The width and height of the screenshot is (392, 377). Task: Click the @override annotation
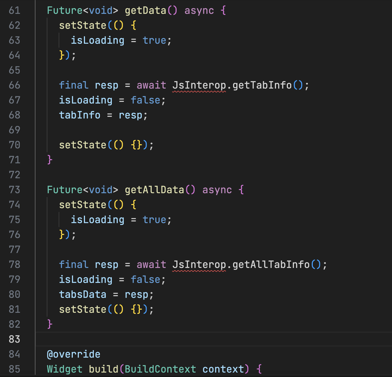(x=74, y=354)
